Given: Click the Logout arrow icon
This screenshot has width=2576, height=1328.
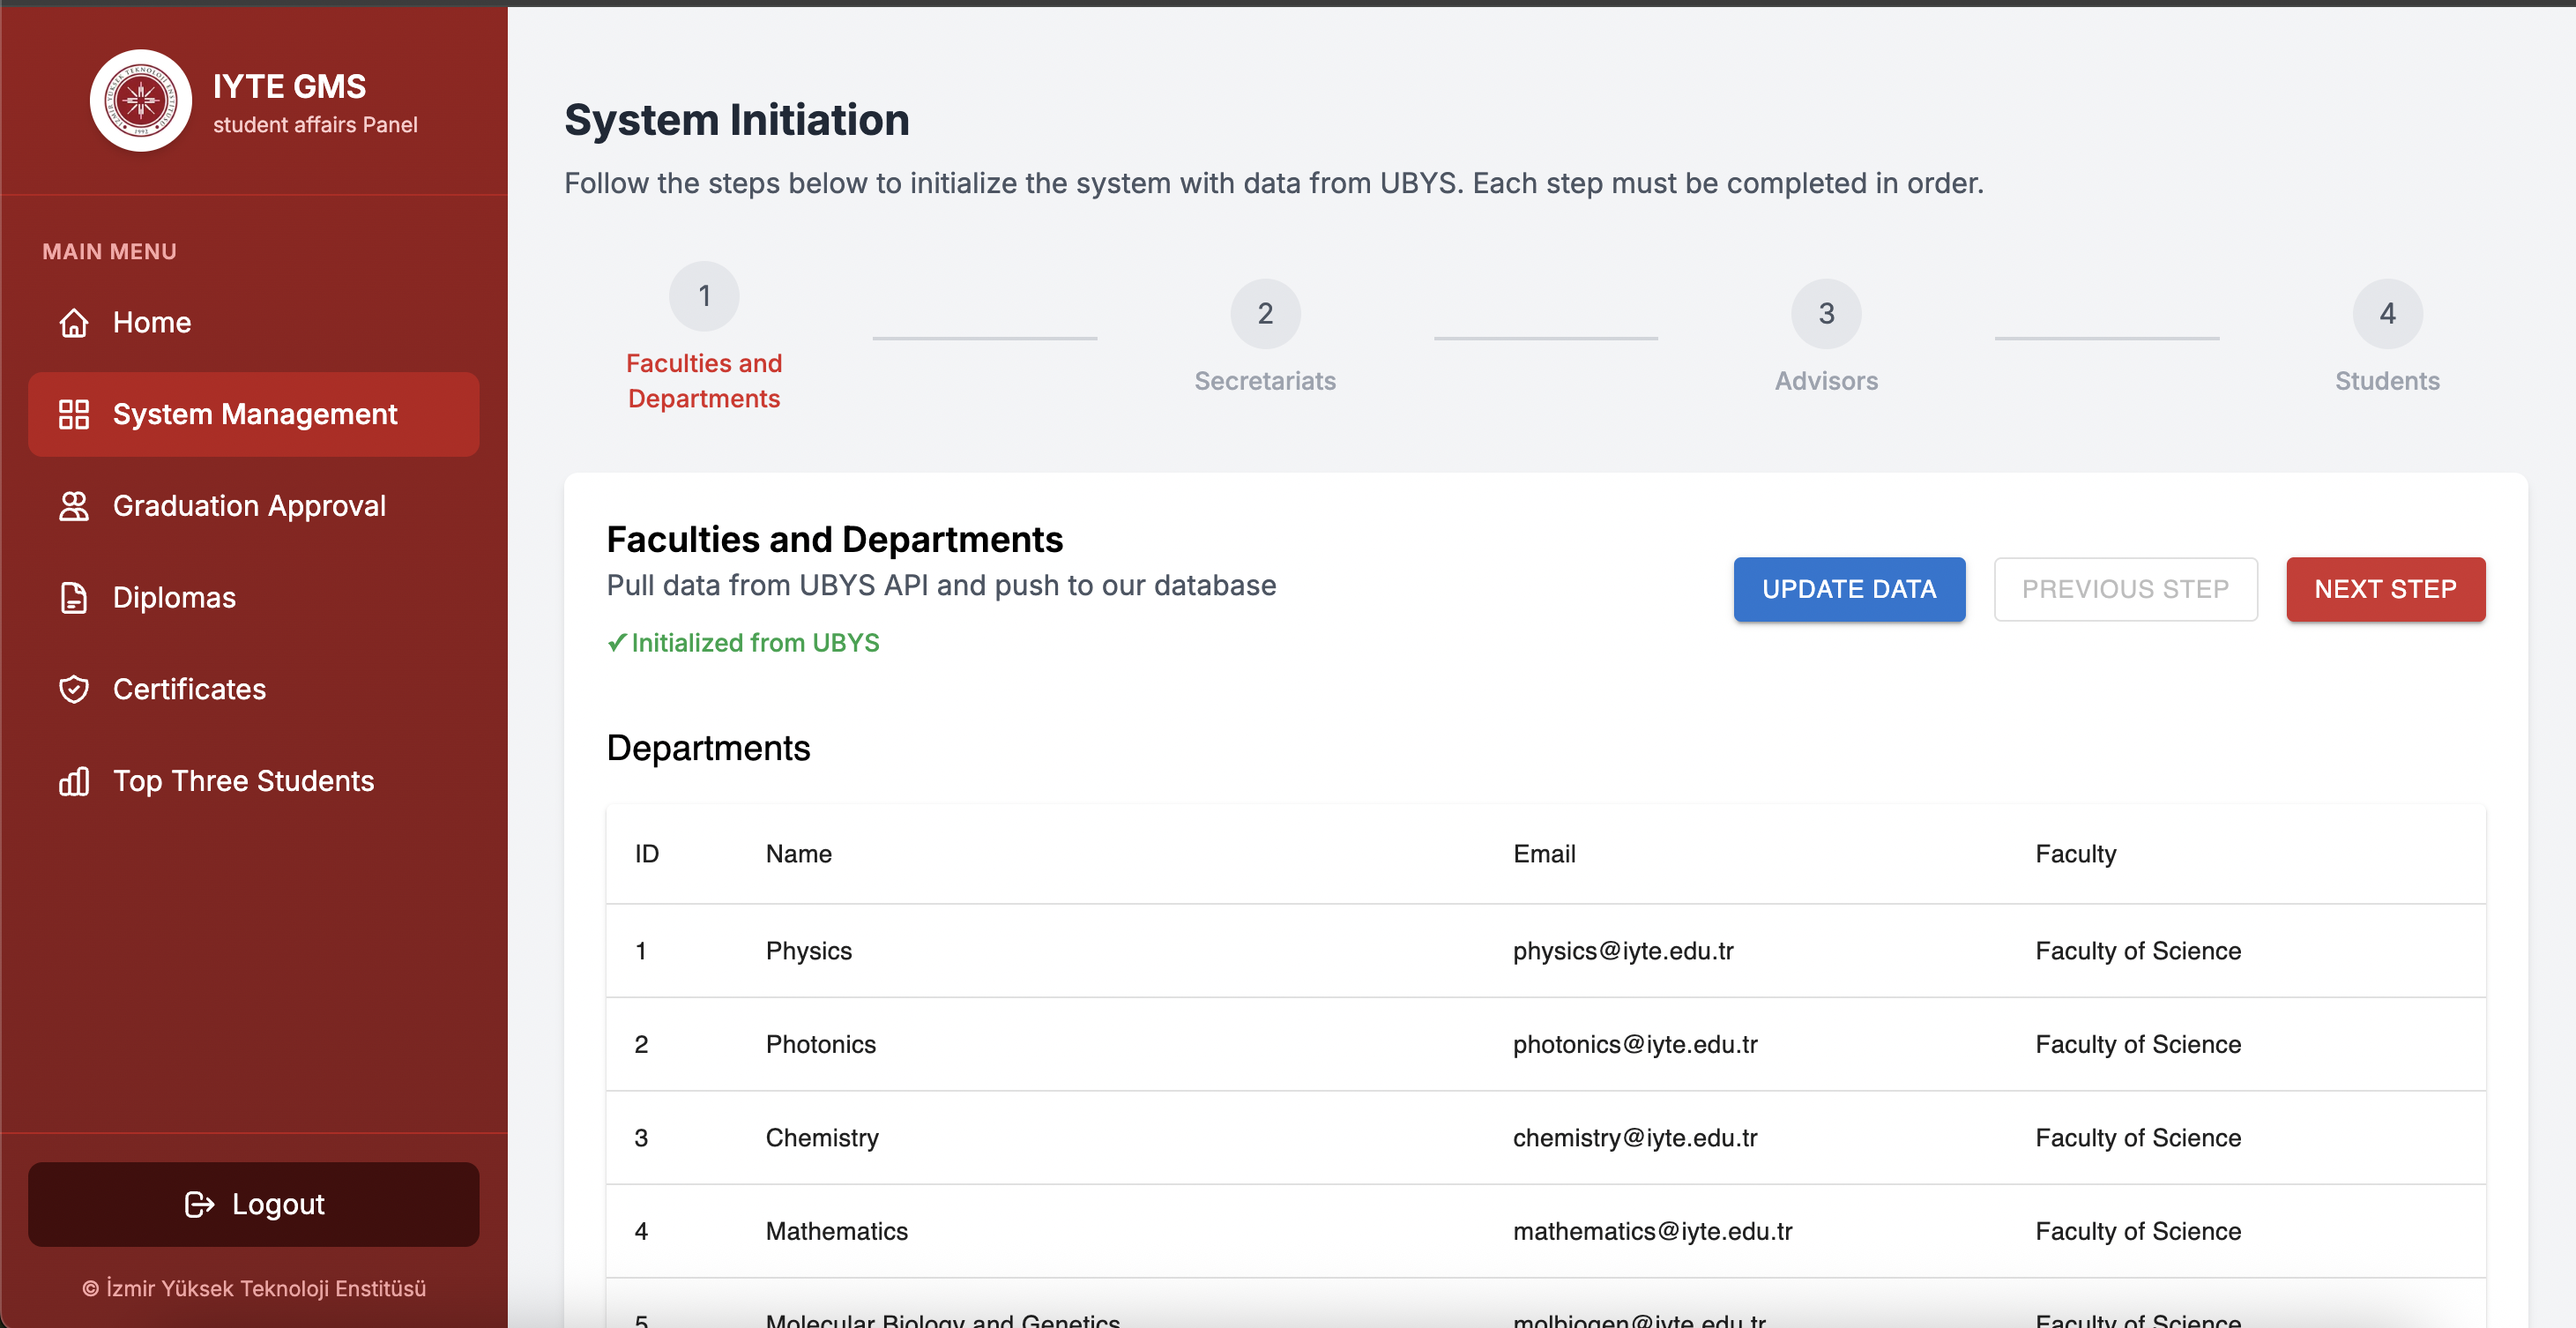Looking at the screenshot, I should 199,1204.
